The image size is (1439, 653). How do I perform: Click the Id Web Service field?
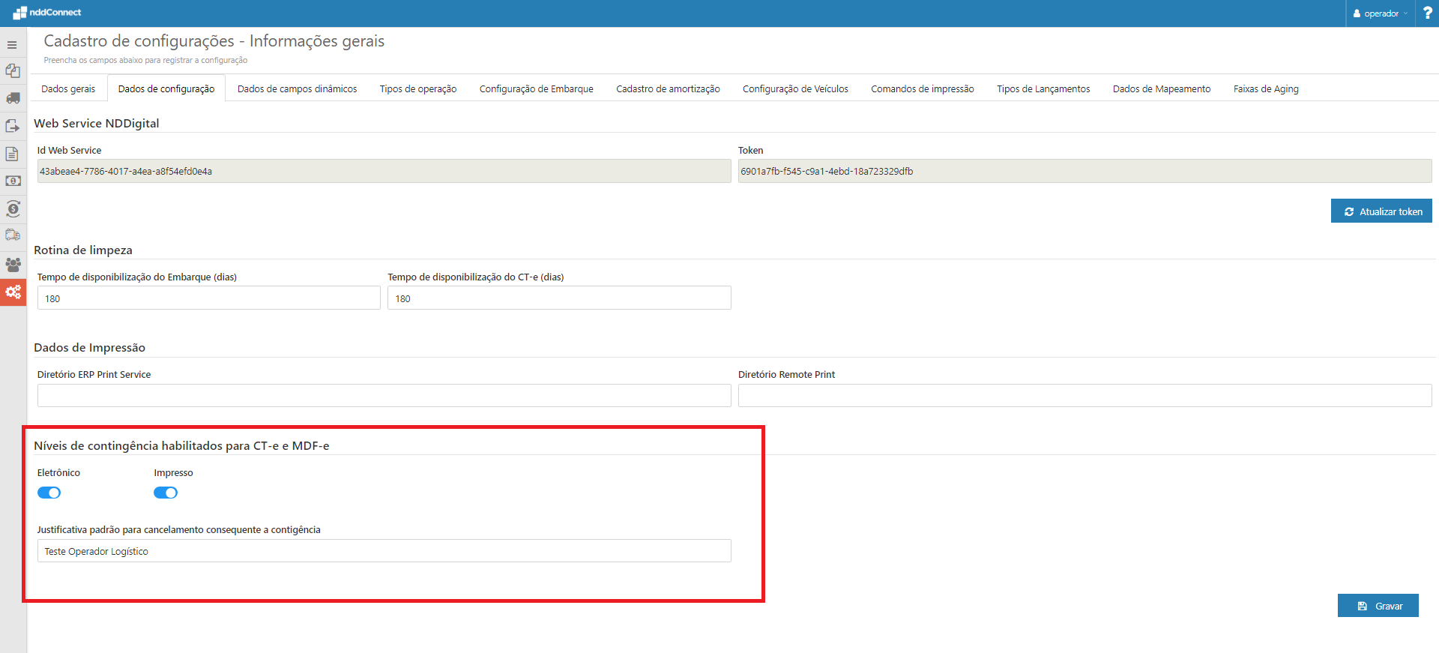pyautogui.click(x=384, y=171)
